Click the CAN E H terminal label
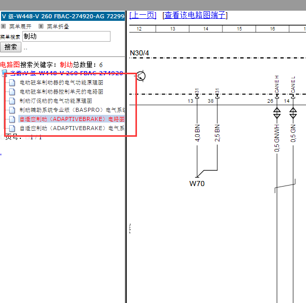The height and width of the screenshot is (303, 306). [277, 84]
